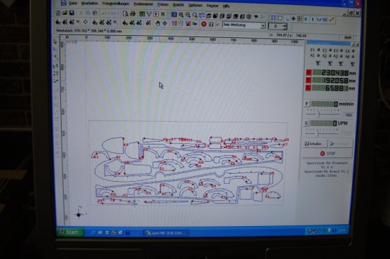Zoom in with the magnifier plus icon
Viewport: 390px width, 259px height.
181,15
